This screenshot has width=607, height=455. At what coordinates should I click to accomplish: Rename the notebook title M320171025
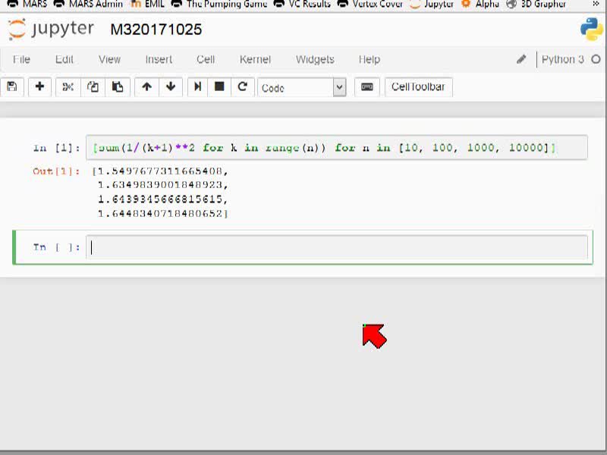(156, 30)
